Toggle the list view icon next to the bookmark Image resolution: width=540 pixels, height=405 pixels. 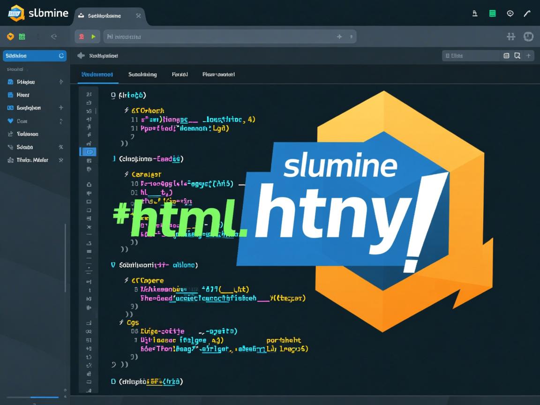coord(506,55)
